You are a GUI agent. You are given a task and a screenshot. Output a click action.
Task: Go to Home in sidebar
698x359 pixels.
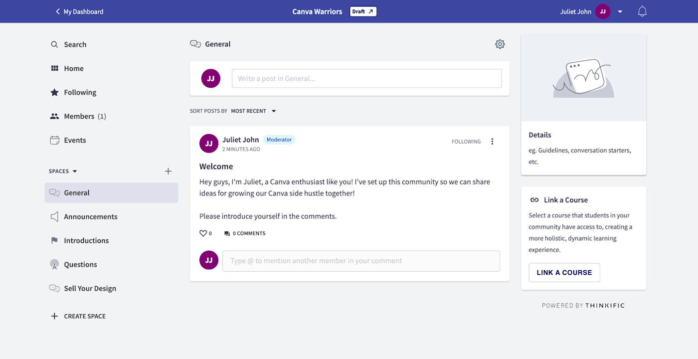point(73,68)
